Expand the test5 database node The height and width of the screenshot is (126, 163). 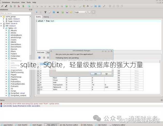point(1,23)
